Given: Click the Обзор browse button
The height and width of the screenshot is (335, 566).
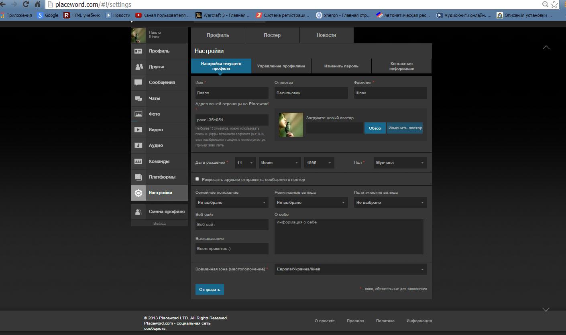Looking at the screenshot, I should point(375,128).
